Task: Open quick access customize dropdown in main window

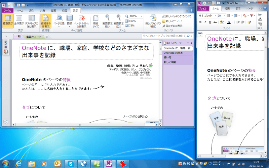Action: click(x=28, y=5)
